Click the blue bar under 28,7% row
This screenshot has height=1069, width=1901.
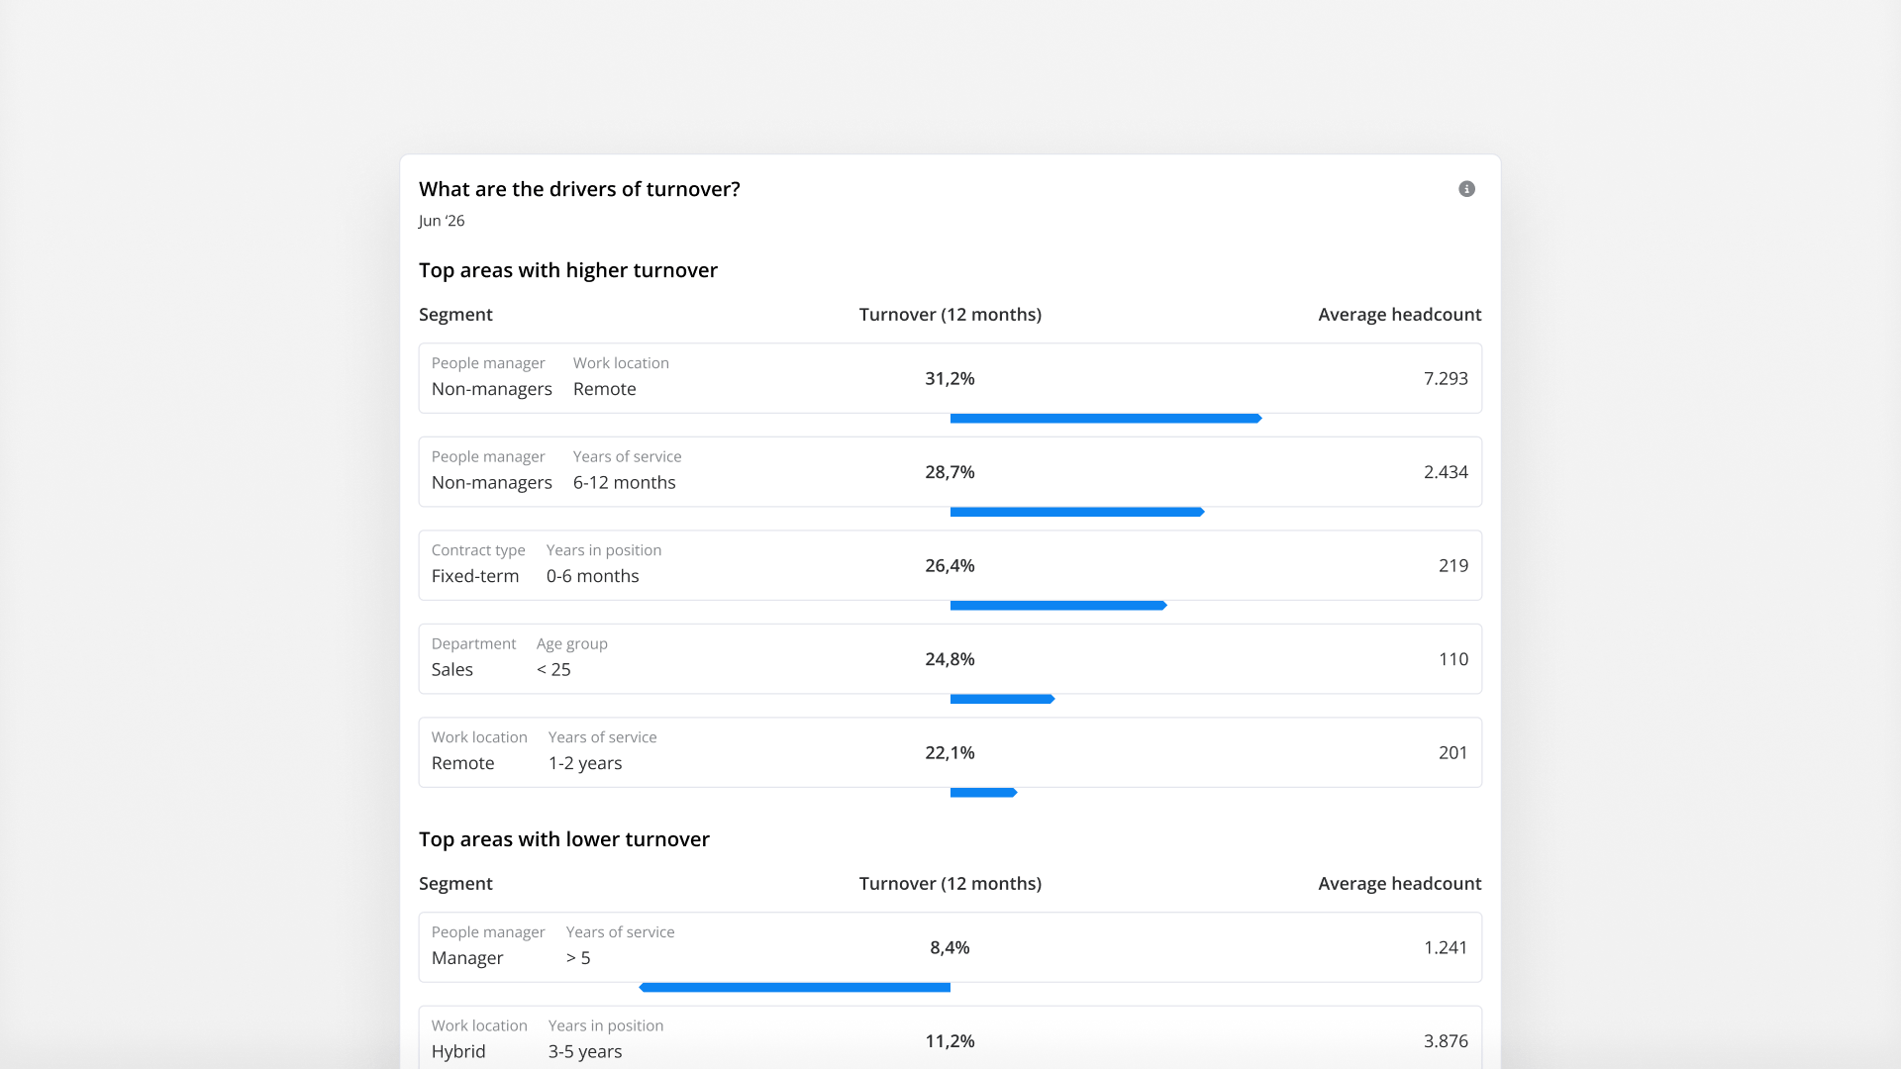point(1077,512)
